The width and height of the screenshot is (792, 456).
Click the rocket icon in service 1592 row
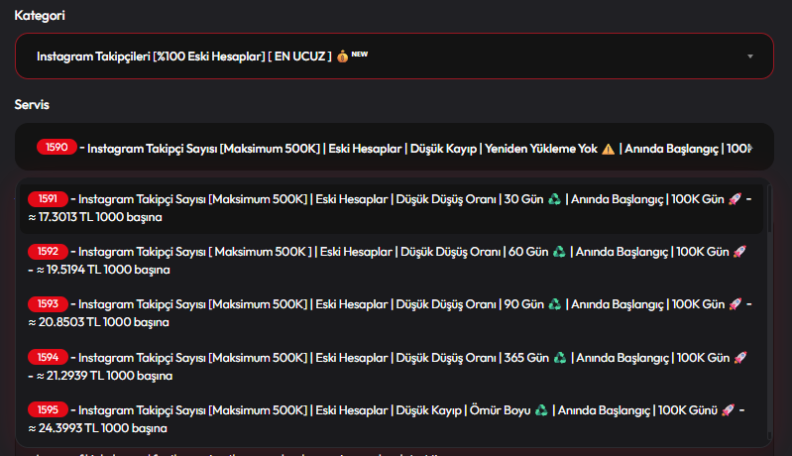pos(739,252)
